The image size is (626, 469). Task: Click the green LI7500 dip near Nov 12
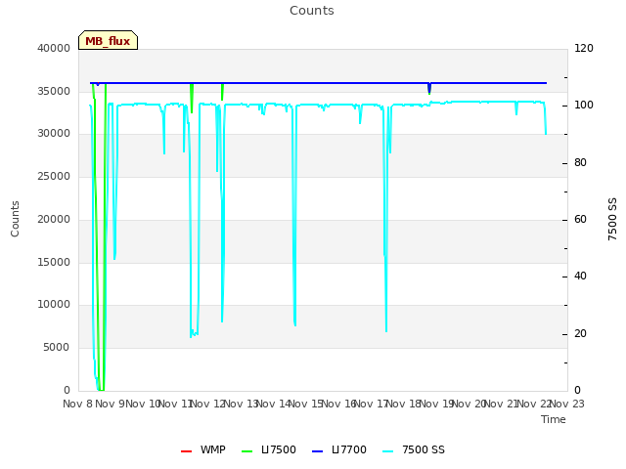tap(222, 92)
